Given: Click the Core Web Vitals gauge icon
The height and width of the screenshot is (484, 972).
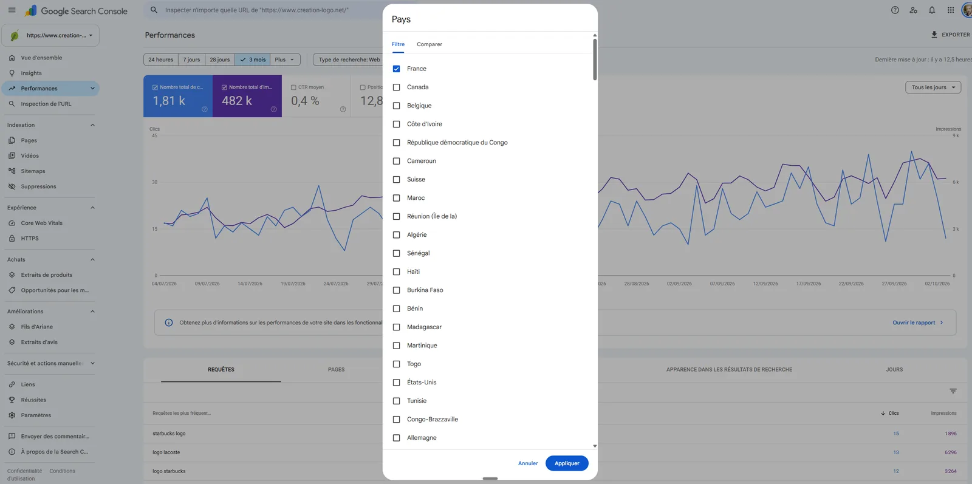Looking at the screenshot, I should (x=12, y=223).
